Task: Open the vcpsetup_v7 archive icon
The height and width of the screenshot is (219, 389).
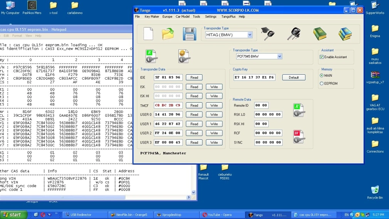Action: pos(375,77)
